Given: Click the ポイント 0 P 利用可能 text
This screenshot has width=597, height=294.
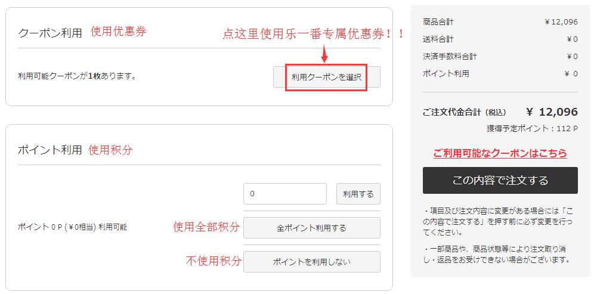Looking at the screenshot, I should point(72,227).
